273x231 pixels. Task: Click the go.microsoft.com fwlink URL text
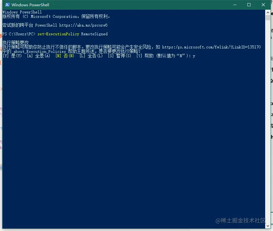(211, 47)
